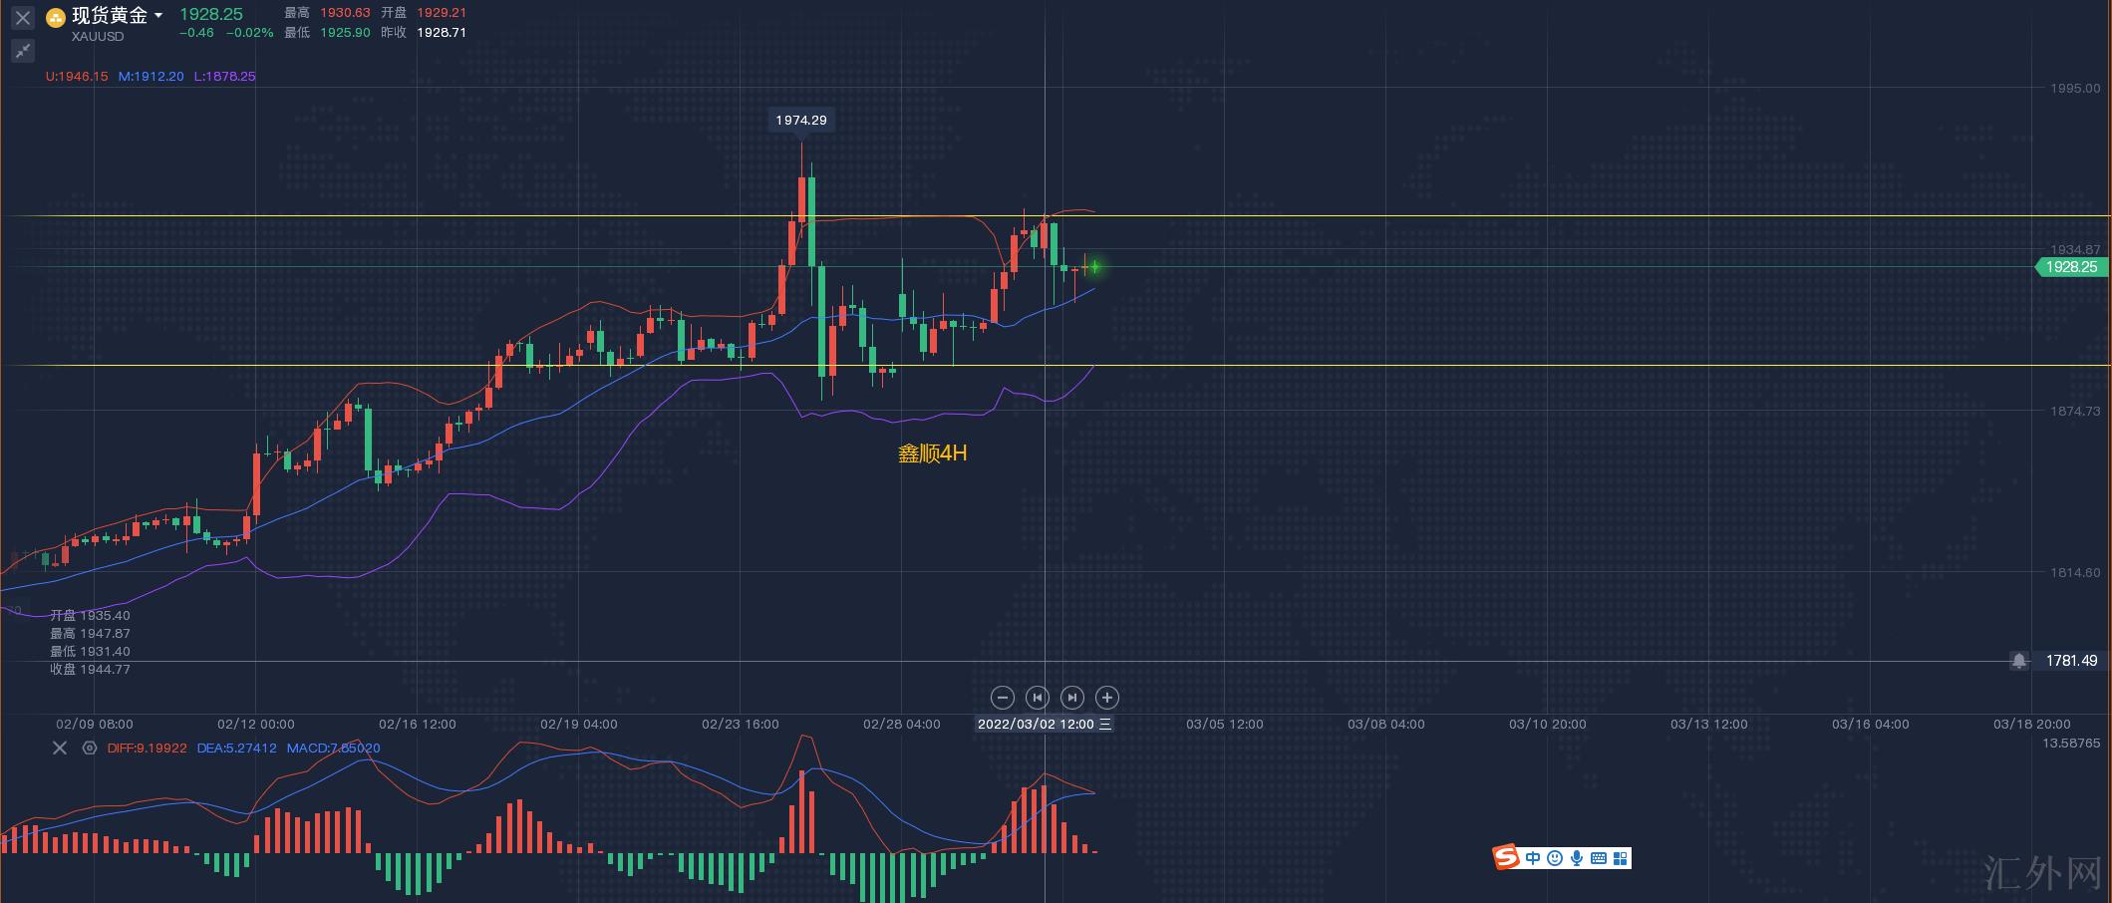Open the Sogou emoji panel
2112x903 pixels.
coord(1555,858)
